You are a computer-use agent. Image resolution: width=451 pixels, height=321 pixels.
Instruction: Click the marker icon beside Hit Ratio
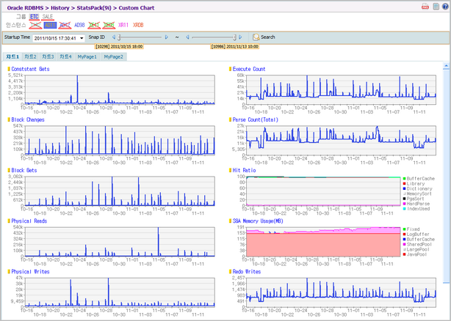pyautogui.click(x=230, y=170)
